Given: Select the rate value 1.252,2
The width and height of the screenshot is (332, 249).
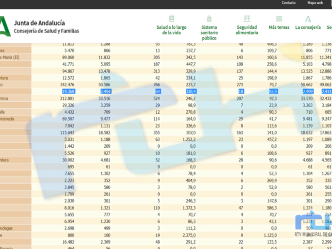Looking at the screenshot, I should tap(189, 139).
